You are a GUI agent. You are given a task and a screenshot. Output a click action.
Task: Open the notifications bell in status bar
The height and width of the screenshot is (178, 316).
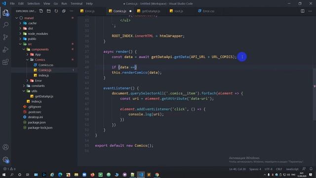311,169
